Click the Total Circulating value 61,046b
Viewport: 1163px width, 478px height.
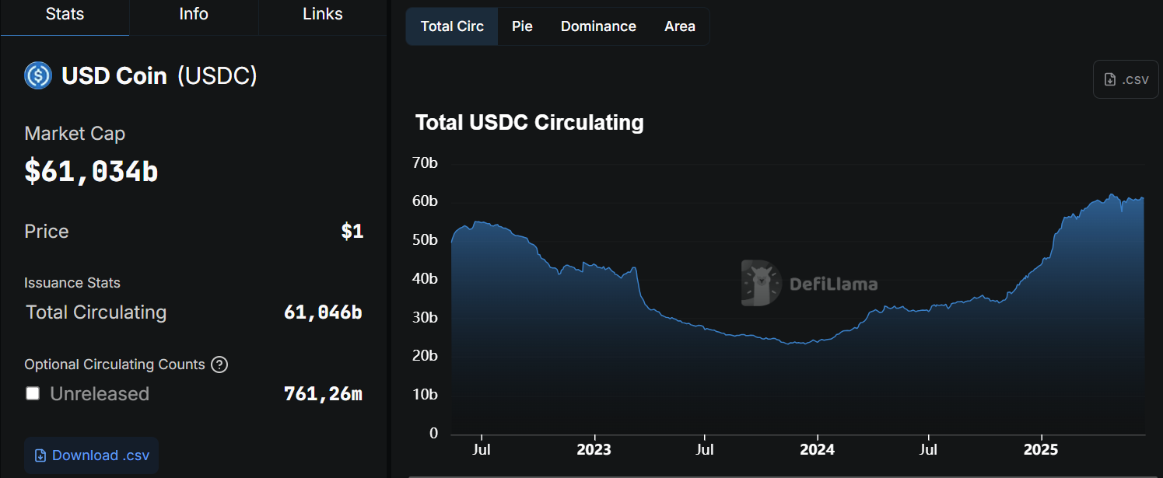(x=323, y=312)
